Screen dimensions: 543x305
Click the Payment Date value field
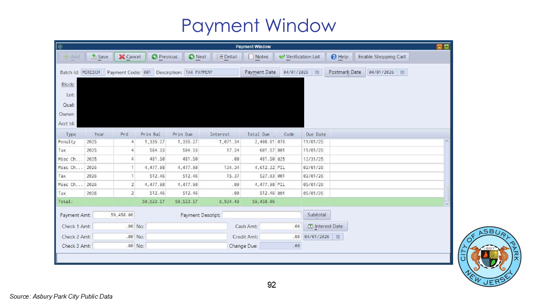pyautogui.click(x=297, y=72)
